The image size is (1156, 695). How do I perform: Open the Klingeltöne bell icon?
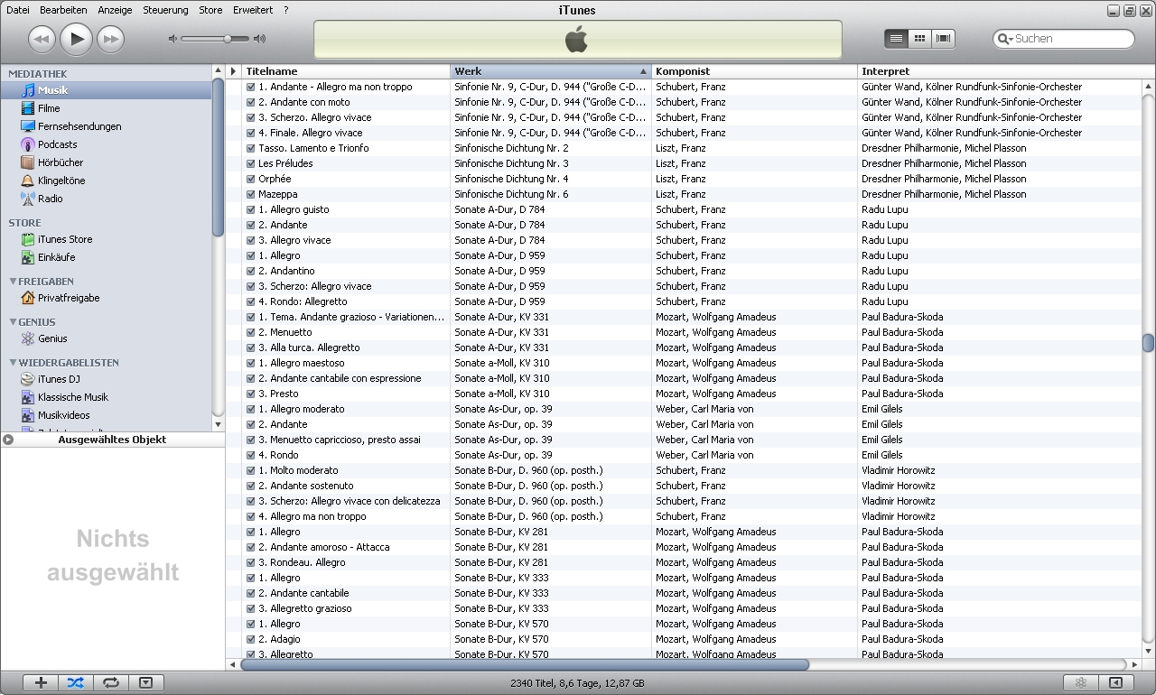[28, 181]
